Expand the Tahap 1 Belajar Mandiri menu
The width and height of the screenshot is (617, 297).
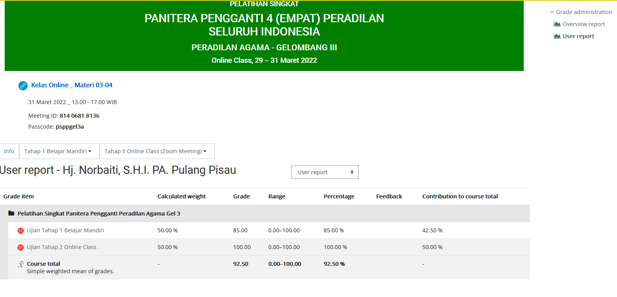[59, 151]
